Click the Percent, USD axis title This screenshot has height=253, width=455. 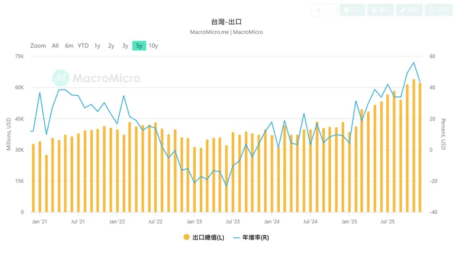click(443, 134)
